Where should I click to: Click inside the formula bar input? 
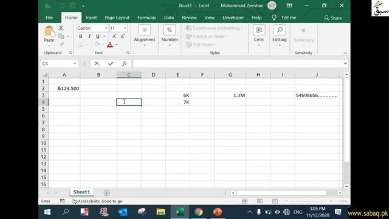pos(238,64)
